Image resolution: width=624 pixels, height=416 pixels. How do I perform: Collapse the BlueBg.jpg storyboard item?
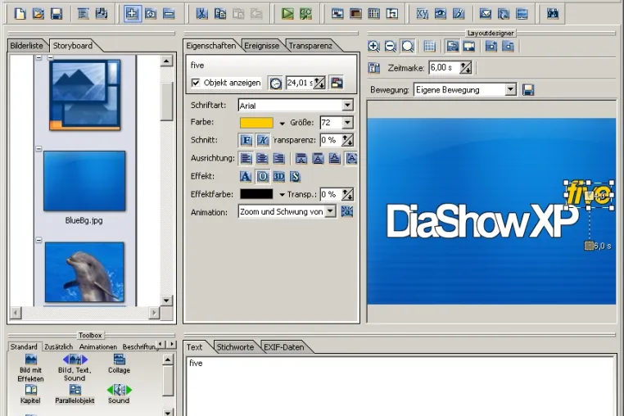pyautogui.click(x=38, y=149)
